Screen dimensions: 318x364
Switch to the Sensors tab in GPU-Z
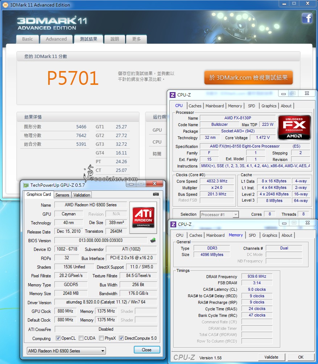(62, 195)
